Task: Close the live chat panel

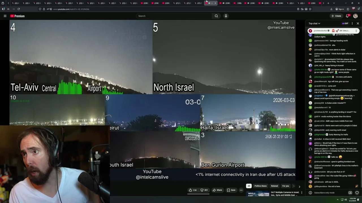Action: click(x=358, y=23)
